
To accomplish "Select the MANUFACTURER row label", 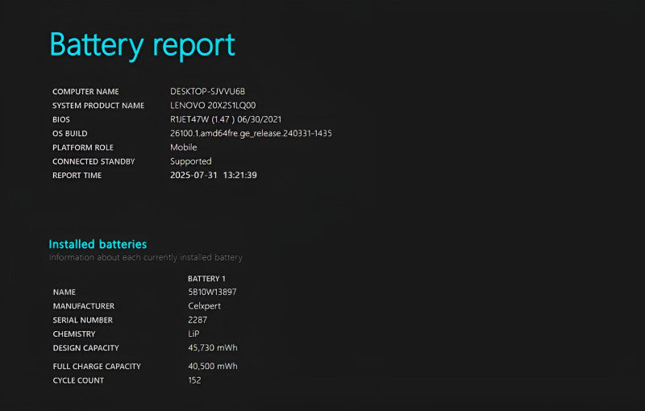I will click(84, 306).
